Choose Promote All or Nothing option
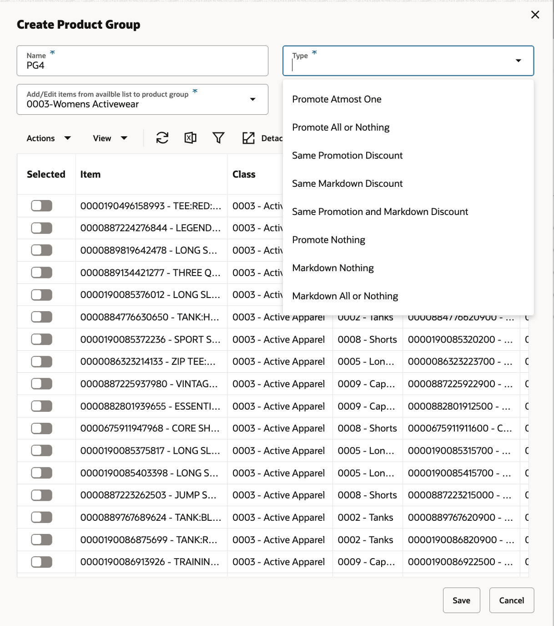The image size is (554, 626). click(x=408, y=128)
